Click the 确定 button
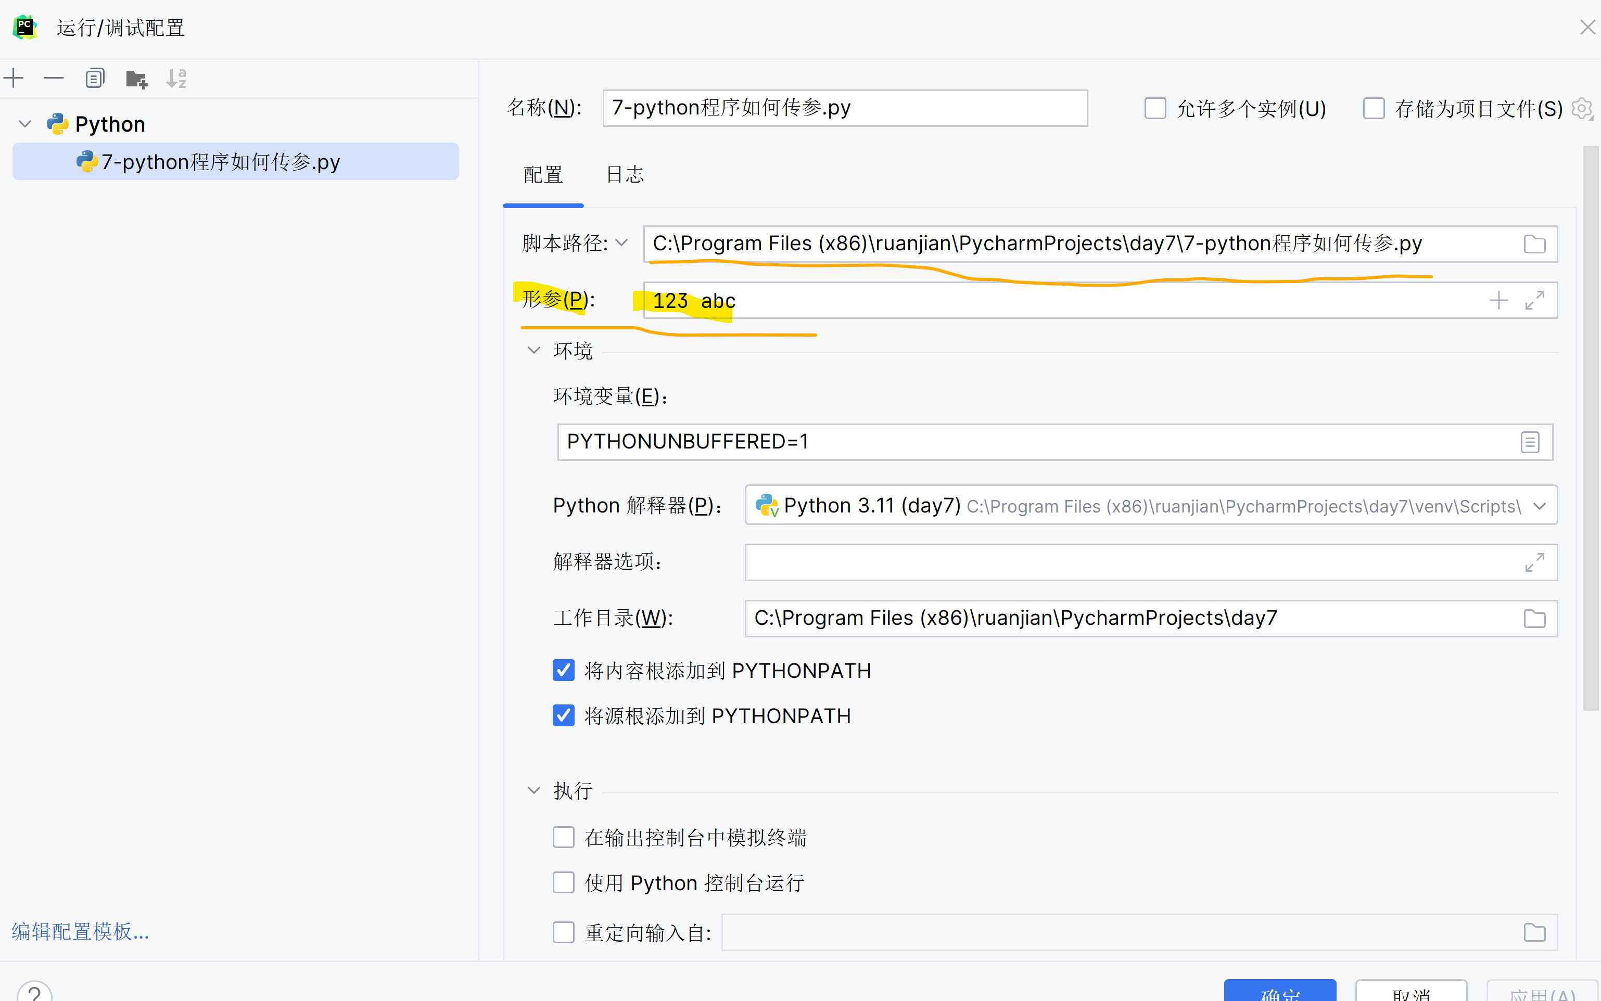Viewport: 1601px width, 1001px height. pyautogui.click(x=1279, y=991)
